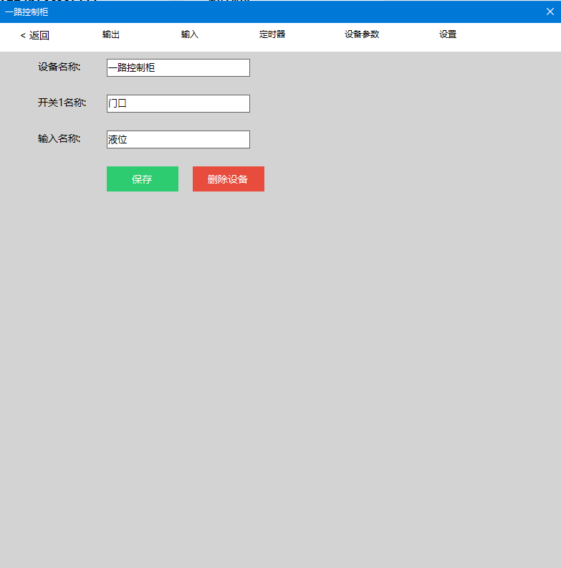Click the 输入名称 field containing 液位
This screenshot has width=561, height=568.
pyautogui.click(x=178, y=140)
